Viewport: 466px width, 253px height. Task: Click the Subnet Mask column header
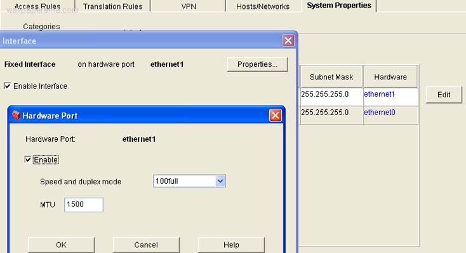click(331, 77)
